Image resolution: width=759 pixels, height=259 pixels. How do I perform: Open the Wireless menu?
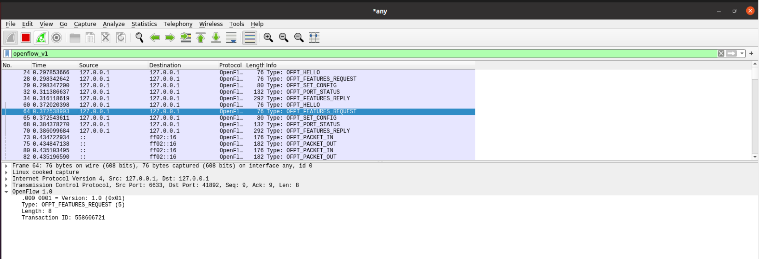211,24
